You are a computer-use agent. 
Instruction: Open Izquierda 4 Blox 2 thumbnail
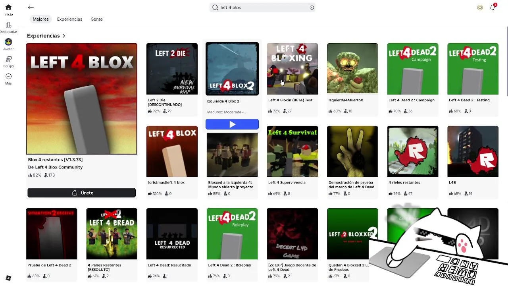(x=232, y=69)
